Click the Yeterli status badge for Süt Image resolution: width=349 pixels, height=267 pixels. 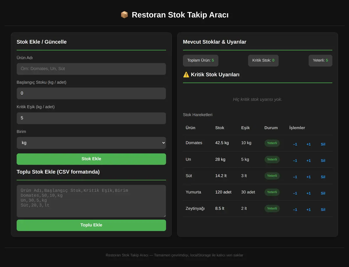click(x=272, y=176)
